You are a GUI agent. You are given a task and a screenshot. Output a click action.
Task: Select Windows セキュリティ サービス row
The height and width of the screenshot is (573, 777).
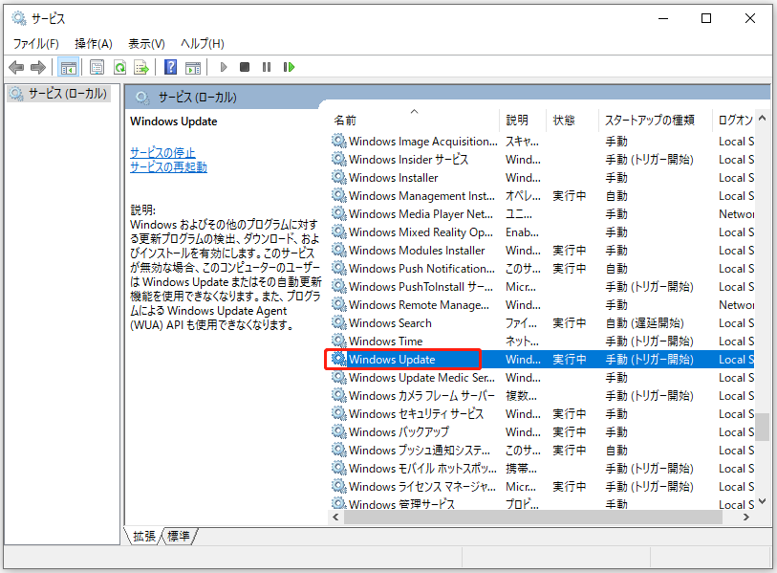(542, 414)
